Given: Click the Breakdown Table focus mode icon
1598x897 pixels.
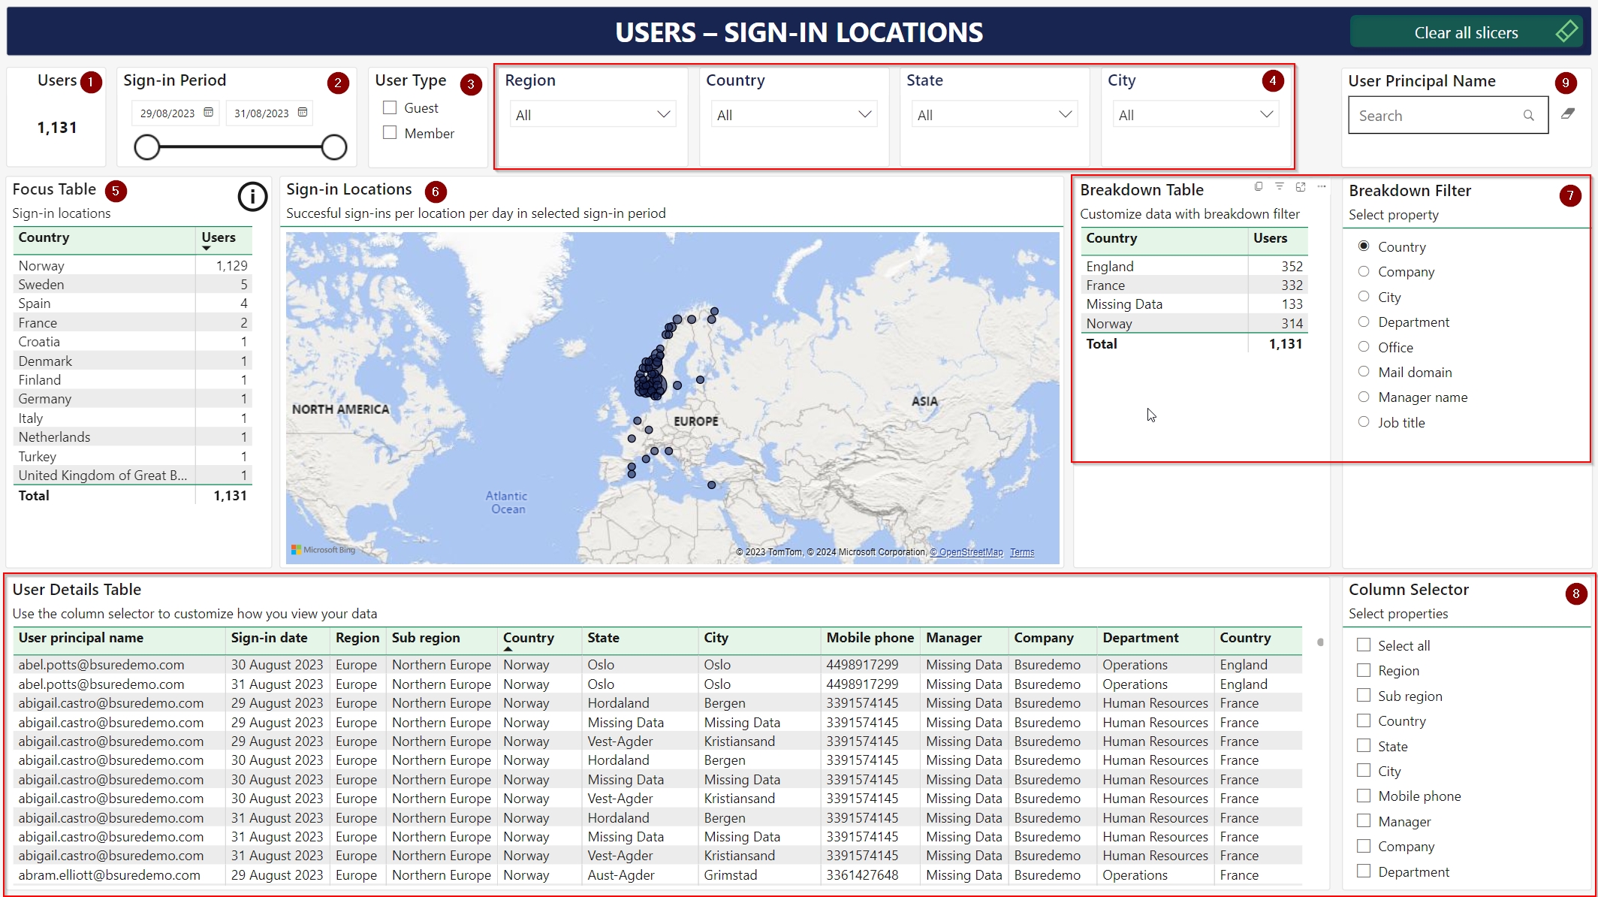Looking at the screenshot, I should pyautogui.click(x=1301, y=186).
